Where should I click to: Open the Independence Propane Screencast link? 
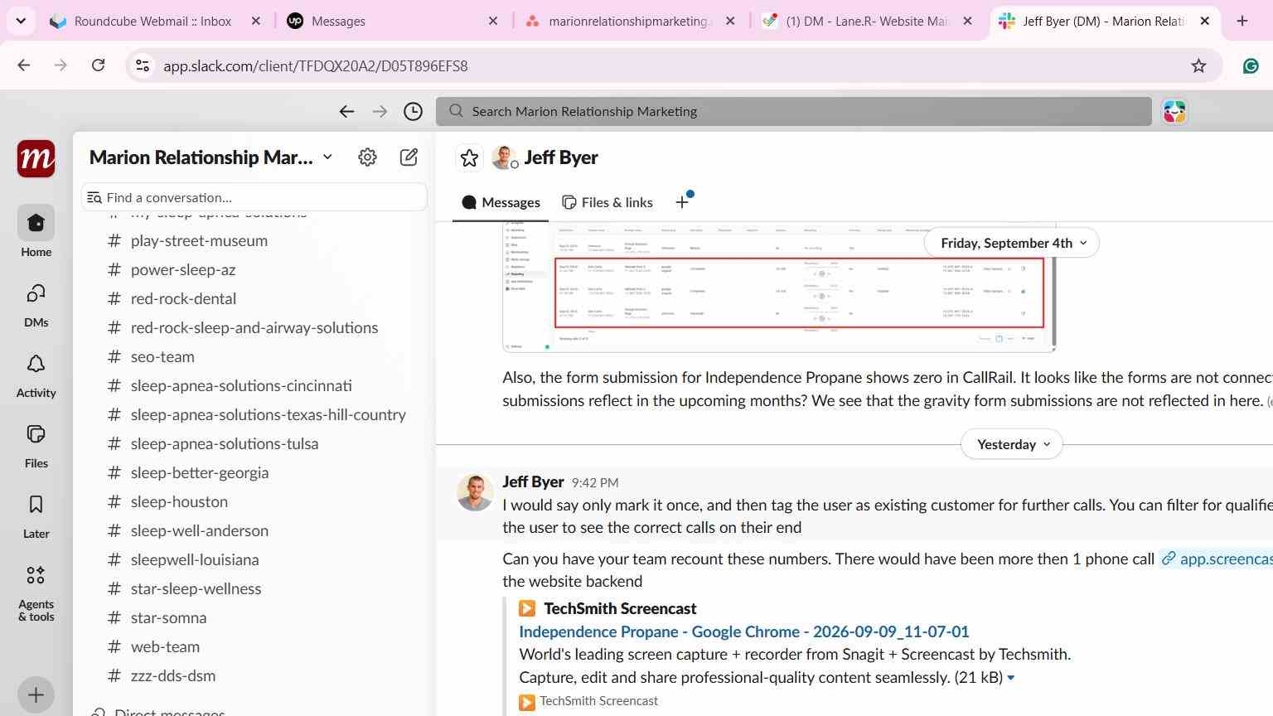(743, 631)
